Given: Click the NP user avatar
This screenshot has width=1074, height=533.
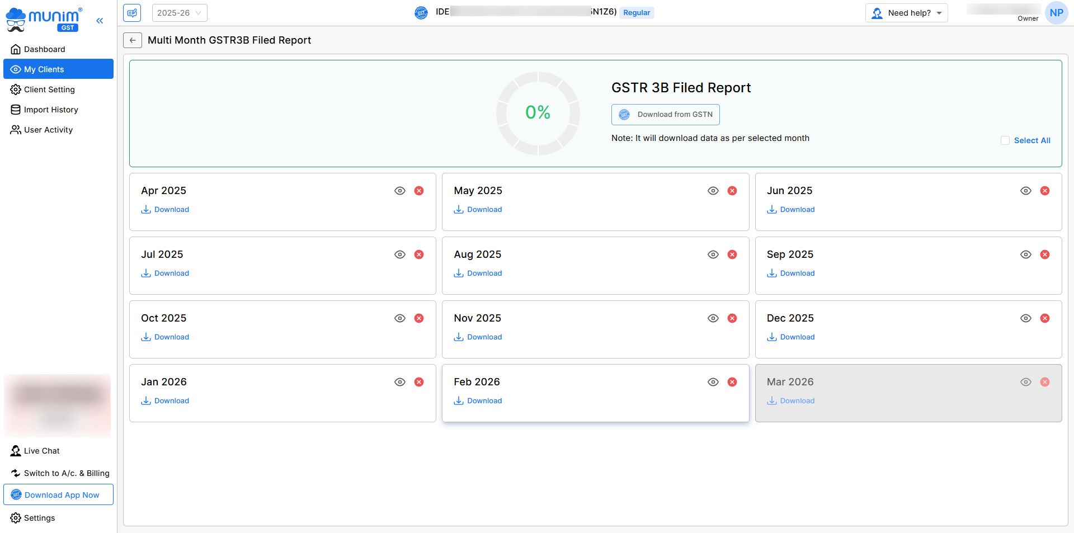Looking at the screenshot, I should click(x=1056, y=13).
